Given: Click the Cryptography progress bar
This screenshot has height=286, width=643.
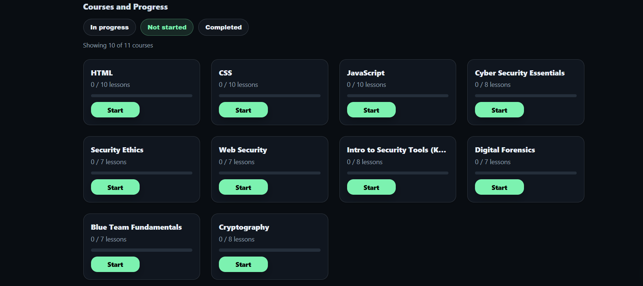Looking at the screenshot, I should click(269, 250).
